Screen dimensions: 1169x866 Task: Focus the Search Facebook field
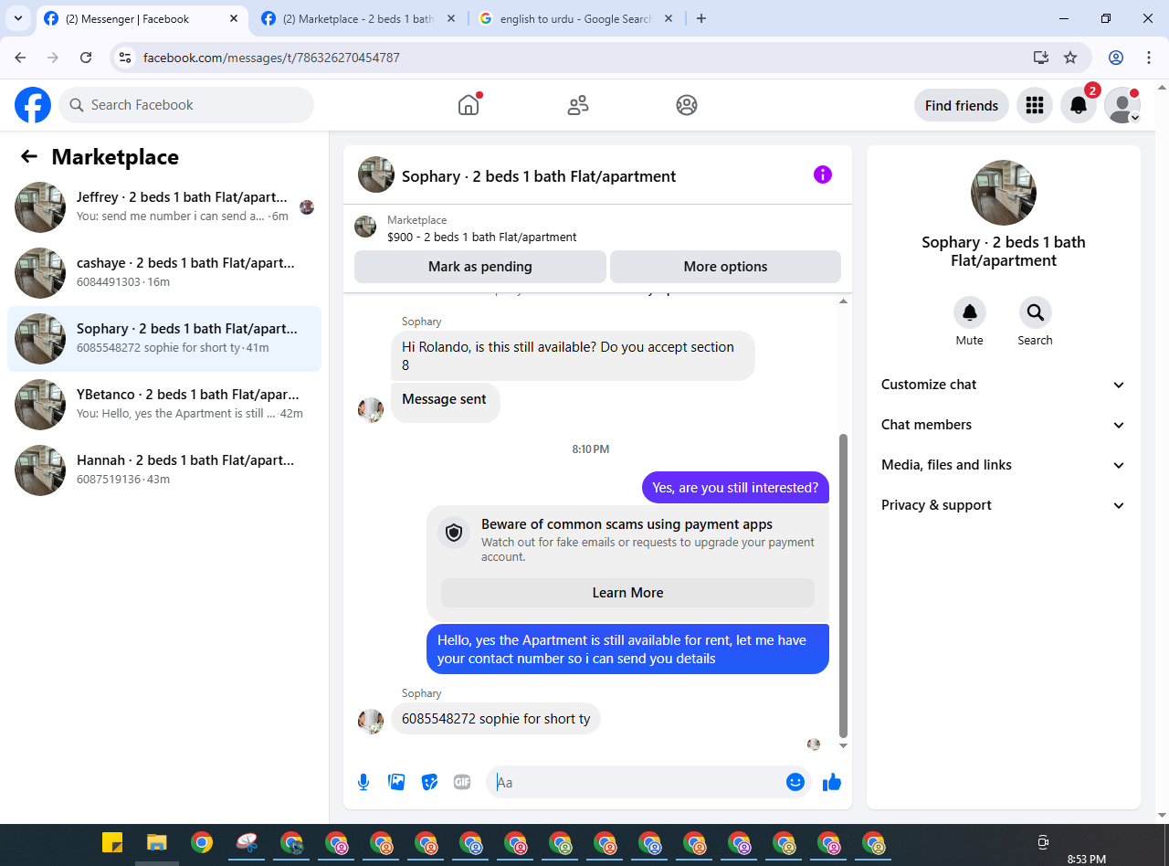[186, 105]
